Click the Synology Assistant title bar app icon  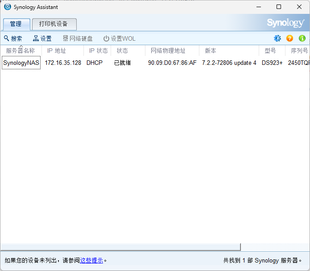[7, 7]
